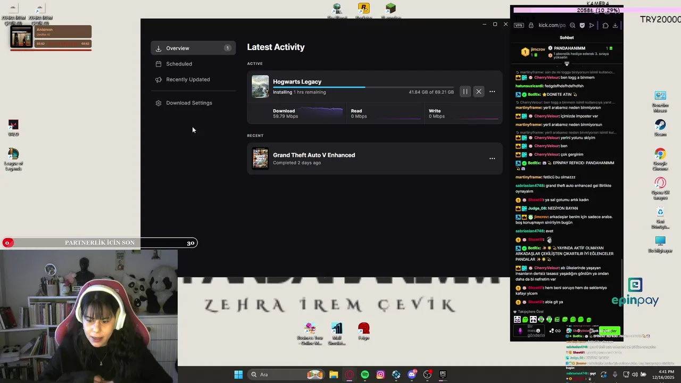Click the lock icon in the address bar
The width and height of the screenshot is (681, 383).
[531, 25]
